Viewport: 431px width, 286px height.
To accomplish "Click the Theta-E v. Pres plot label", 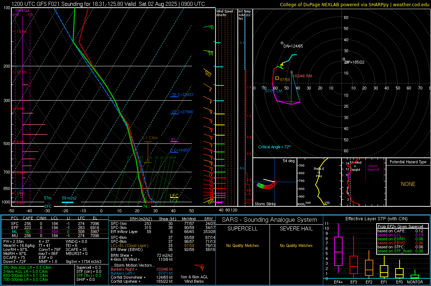I will pyautogui.click(x=319, y=172).
